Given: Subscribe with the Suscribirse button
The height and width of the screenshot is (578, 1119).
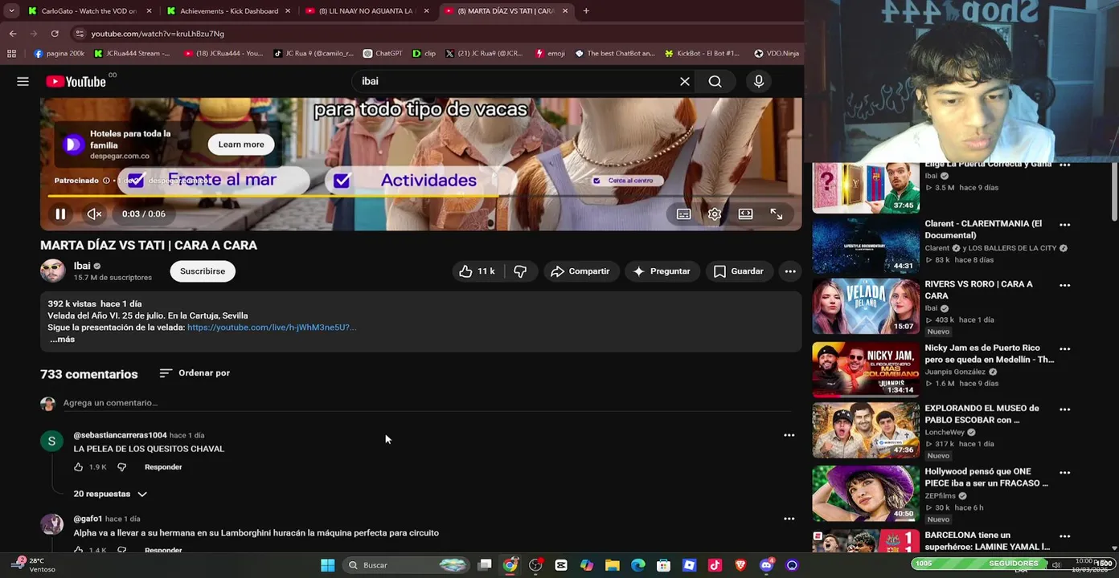Looking at the screenshot, I should coord(203,271).
